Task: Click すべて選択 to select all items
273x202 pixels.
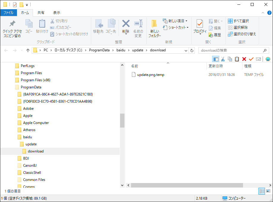Action: tap(238, 21)
